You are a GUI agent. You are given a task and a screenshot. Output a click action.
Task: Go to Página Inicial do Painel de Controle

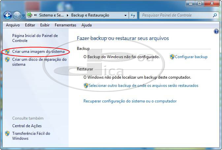pyautogui.click(x=35, y=38)
